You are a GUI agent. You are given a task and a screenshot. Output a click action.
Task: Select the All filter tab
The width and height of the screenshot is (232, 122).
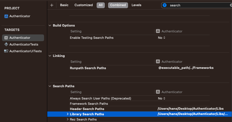(x=100, y=5)
